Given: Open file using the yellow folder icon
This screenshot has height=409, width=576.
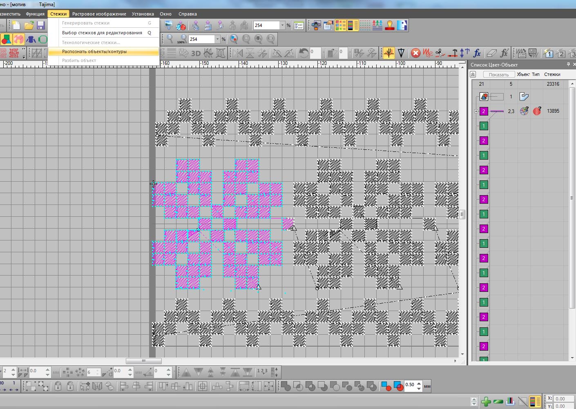Looking at the screenshot, I should point(29,26).
